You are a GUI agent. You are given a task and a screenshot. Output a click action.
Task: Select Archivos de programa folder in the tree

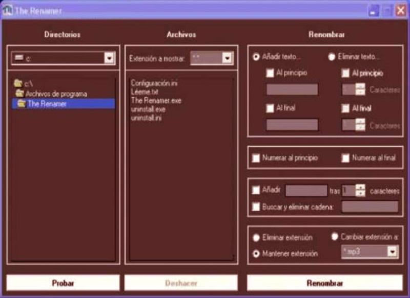(56, 94)
